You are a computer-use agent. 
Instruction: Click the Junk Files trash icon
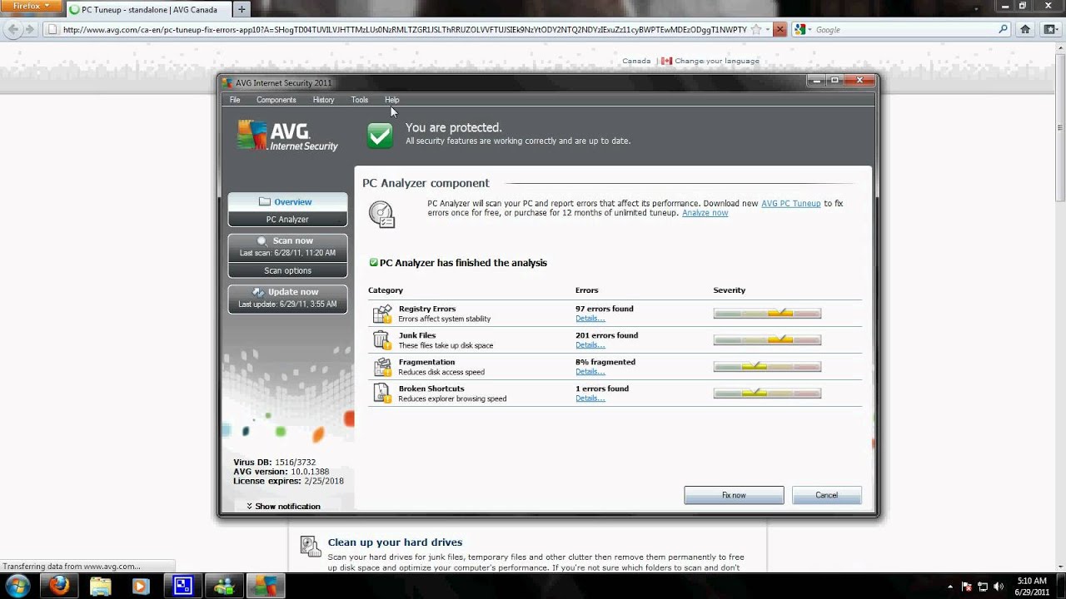[382, 340]
